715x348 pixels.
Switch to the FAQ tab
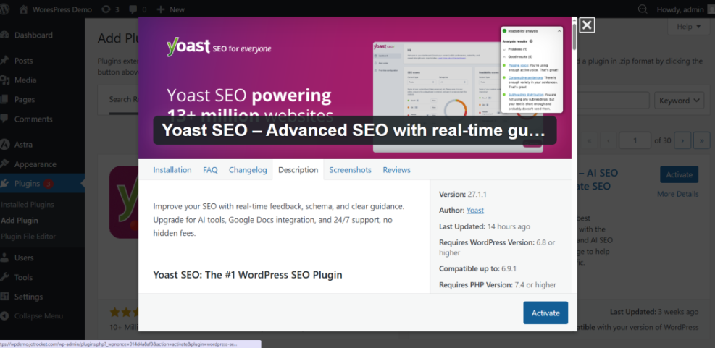coord(210,170)
